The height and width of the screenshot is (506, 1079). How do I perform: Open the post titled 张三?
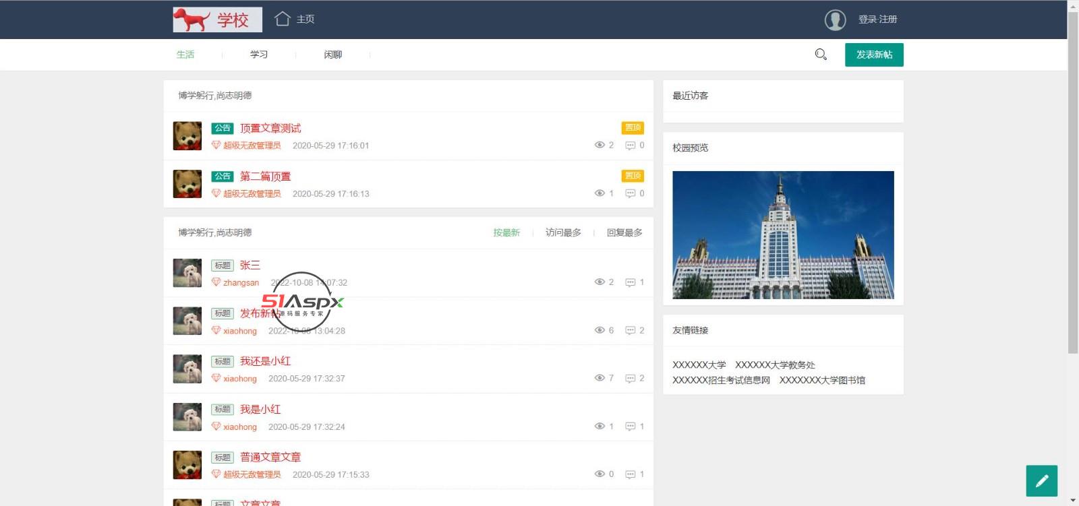click(250, 265)
